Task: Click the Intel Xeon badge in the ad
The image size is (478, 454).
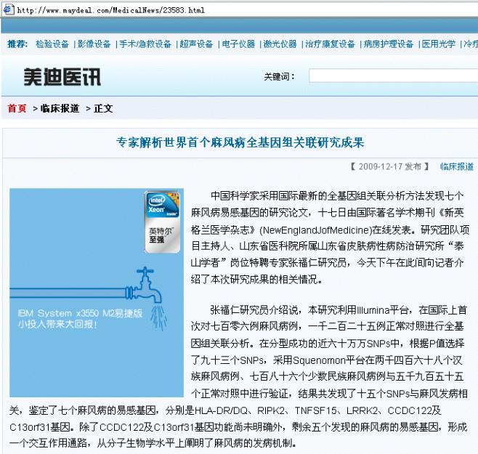Action: click(x=163, y=222)
